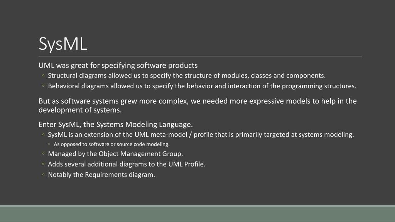Click the small bullet before 'As opposed to'

pos(49,144)
